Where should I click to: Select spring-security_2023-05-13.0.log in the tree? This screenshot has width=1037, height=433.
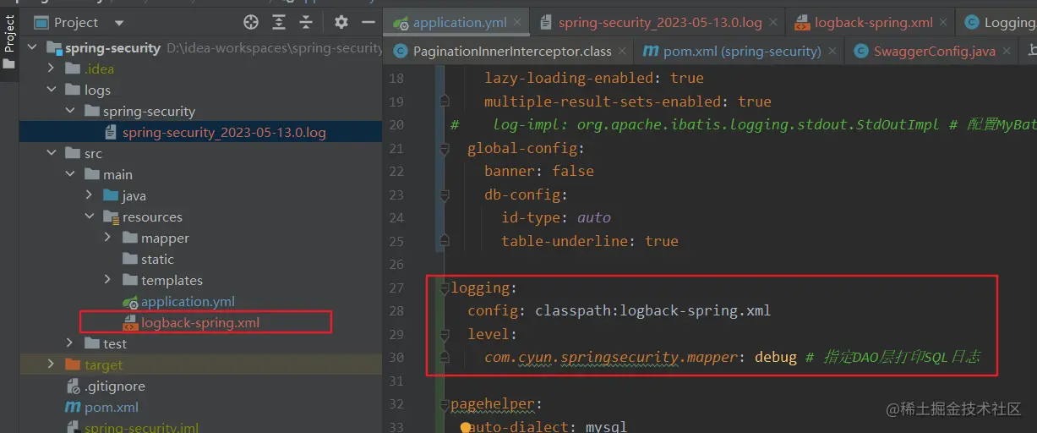pyautogui.click(x=224, y=133)
